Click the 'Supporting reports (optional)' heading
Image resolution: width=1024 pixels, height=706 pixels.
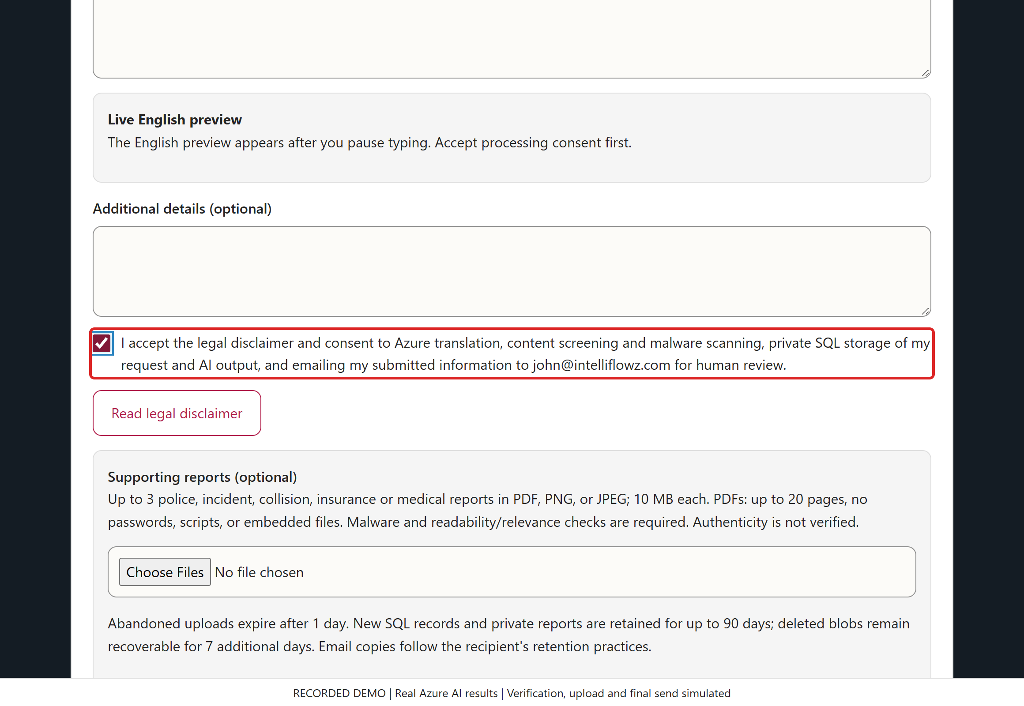tap(202, 477)
